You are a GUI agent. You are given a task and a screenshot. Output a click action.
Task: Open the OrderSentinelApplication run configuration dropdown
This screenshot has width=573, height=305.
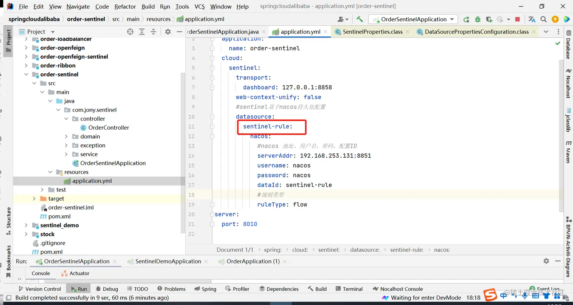point(413,19)
